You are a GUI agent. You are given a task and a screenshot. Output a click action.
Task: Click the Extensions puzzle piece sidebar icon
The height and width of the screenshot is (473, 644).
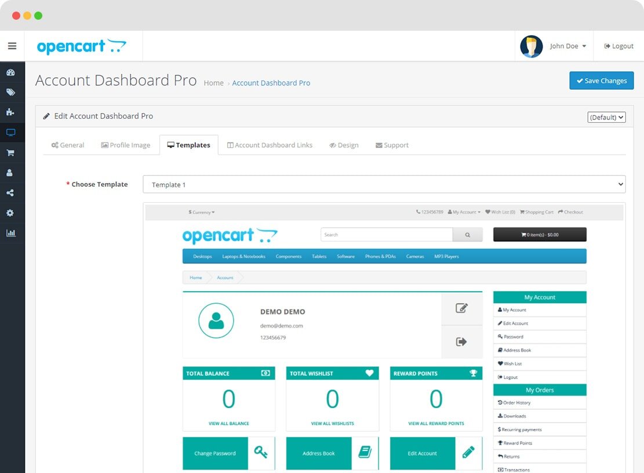coord(10,112)
